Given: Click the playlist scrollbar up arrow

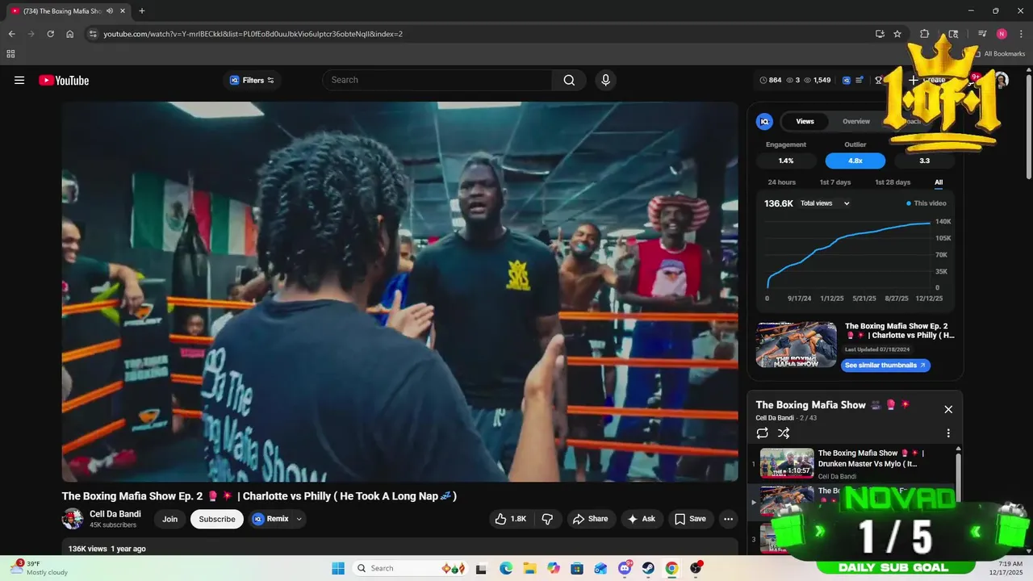Looking at the screenshot, I should click(x=959, y=449).
